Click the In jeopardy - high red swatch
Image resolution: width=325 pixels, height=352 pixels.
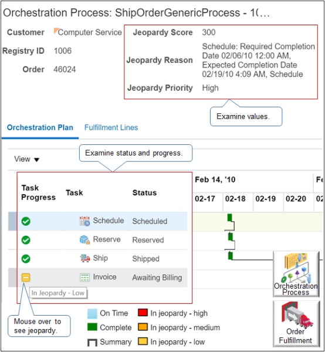coord(143,313)
